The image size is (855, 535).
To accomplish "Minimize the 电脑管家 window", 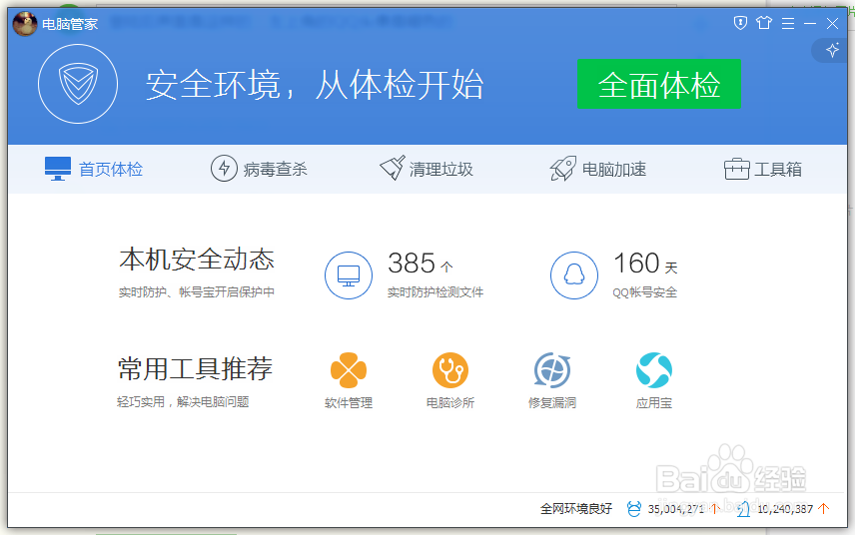I will pyautogui.click(x=810, y=23).
